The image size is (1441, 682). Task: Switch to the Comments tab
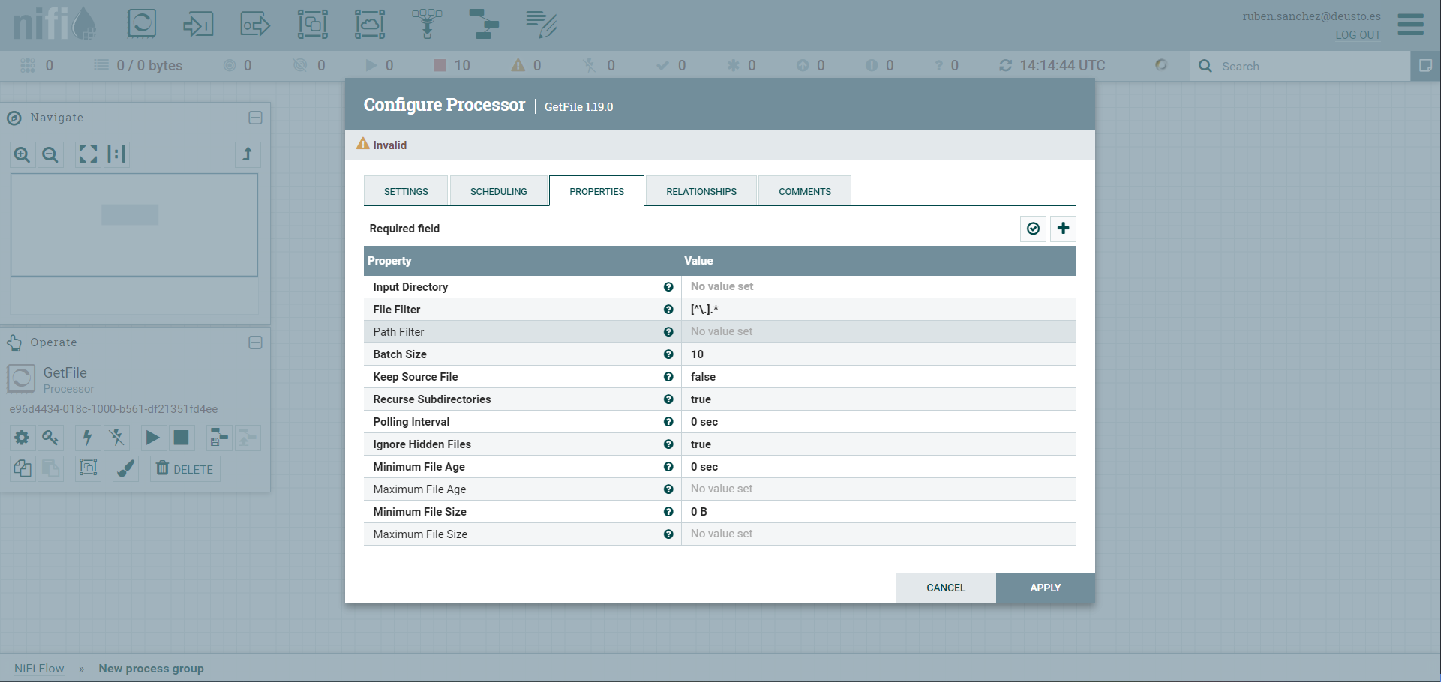tap(805, 191)
